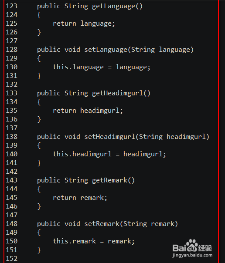Click the setLanguage method declaration
Screen dimensions: 225x263
coord(115,50)
